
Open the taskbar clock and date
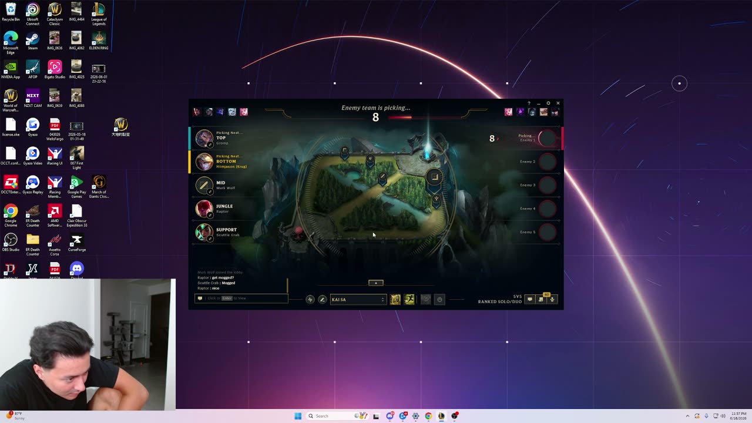pos(739,416)
